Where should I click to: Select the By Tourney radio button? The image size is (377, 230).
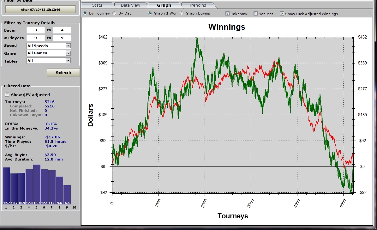85,14
